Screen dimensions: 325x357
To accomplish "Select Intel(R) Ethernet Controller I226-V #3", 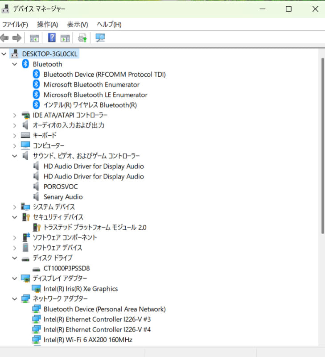I will [97, 319].
